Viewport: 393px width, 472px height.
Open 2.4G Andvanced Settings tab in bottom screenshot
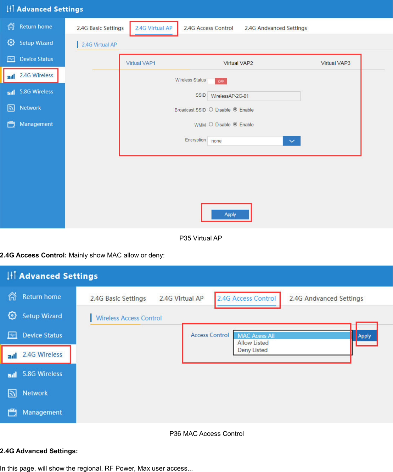326,298
